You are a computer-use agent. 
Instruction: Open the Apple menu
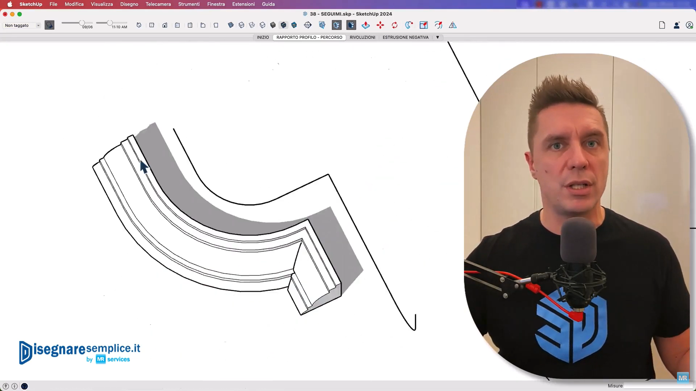click(10, 4)
